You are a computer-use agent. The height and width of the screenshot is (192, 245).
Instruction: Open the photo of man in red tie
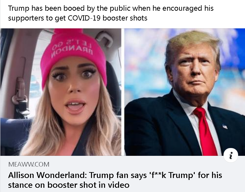click(185, 92)
